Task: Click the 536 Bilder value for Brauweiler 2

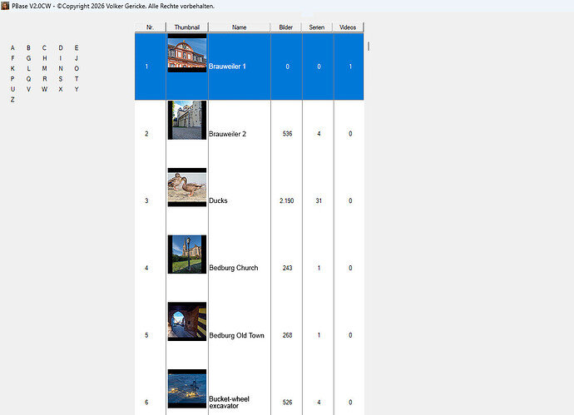Action: click(287, 134)
